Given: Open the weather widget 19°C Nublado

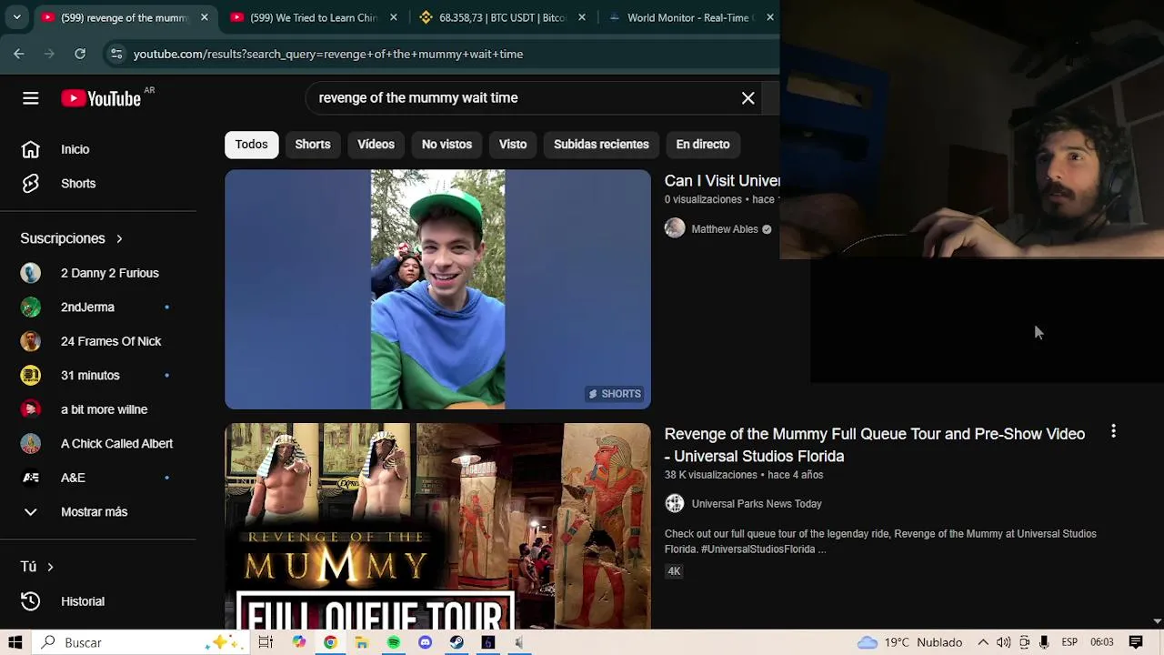Looking at the screenshot, I should (x=909, y=642).
